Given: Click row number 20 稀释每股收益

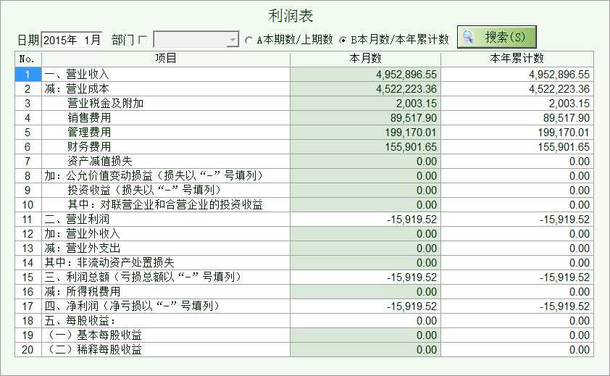Looking at the screenshot, I should click(x=28, y=349).
